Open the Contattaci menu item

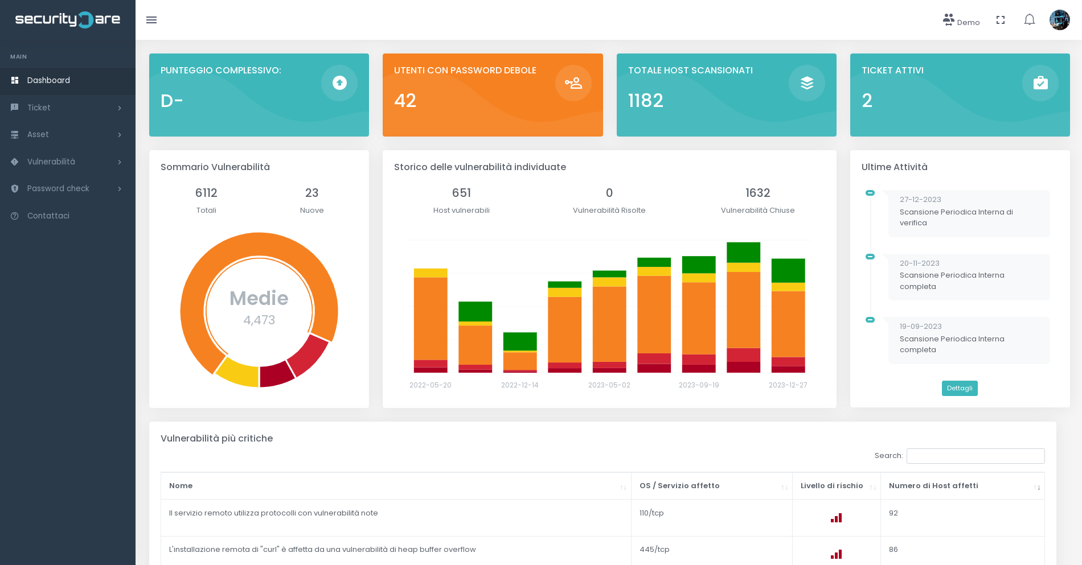[x=68, y=216]
